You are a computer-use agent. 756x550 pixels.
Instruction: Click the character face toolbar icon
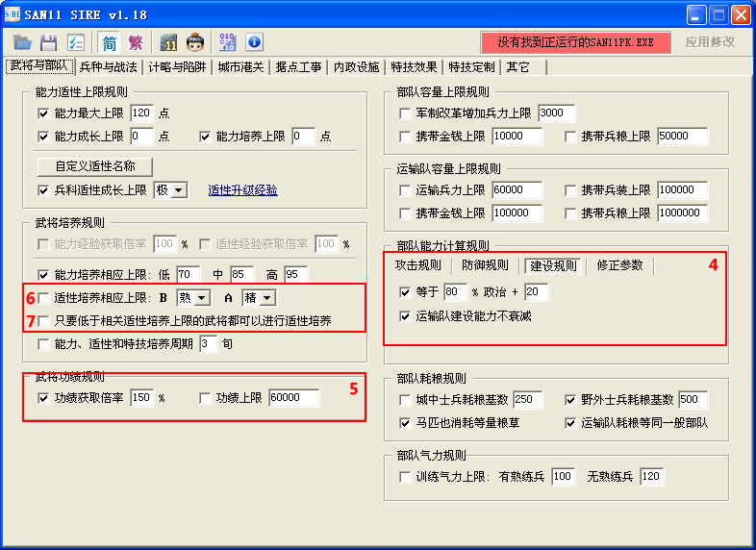pos(195,42)
